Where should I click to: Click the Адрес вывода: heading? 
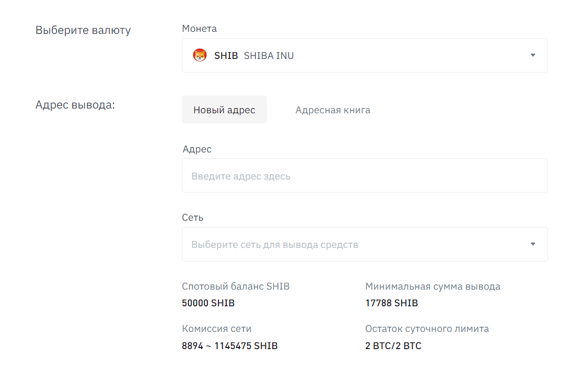[x=75, y=105]
